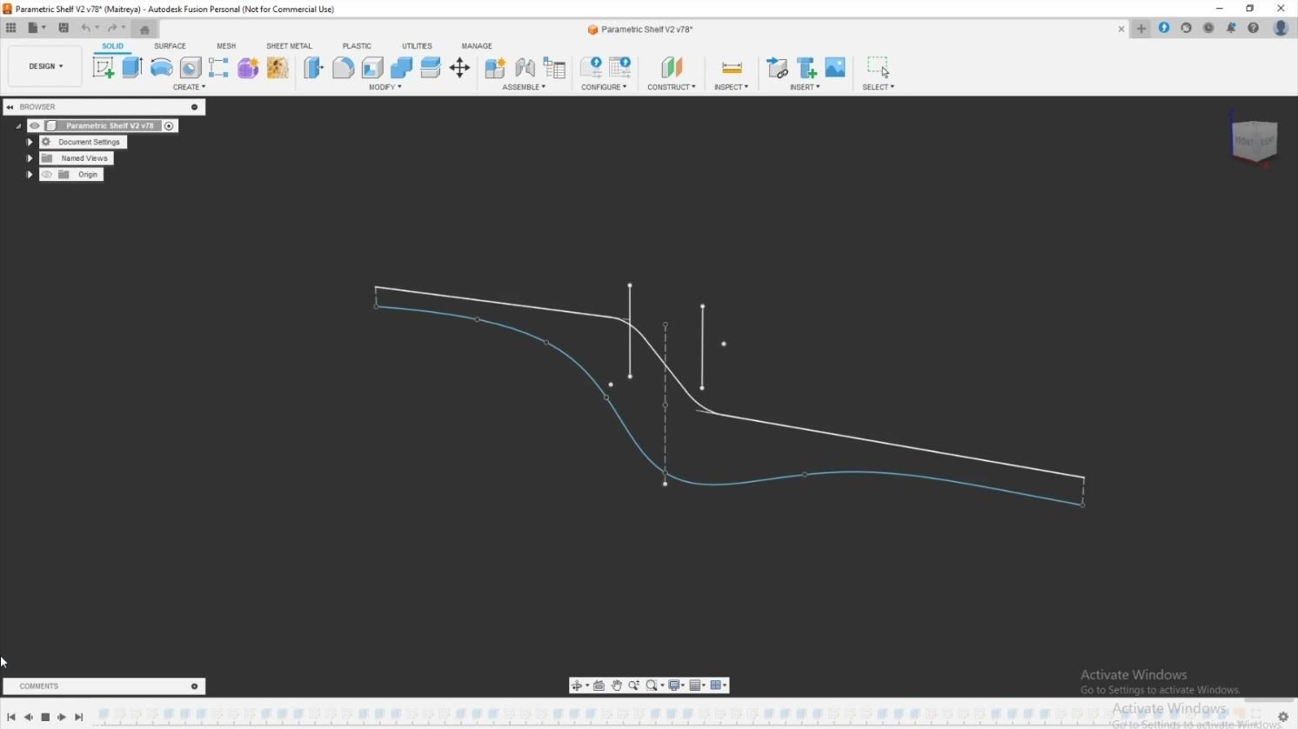This screenshot has height=729, width=1298.
Task: Click the Zoom Window icon
Action: click(652, 686)
